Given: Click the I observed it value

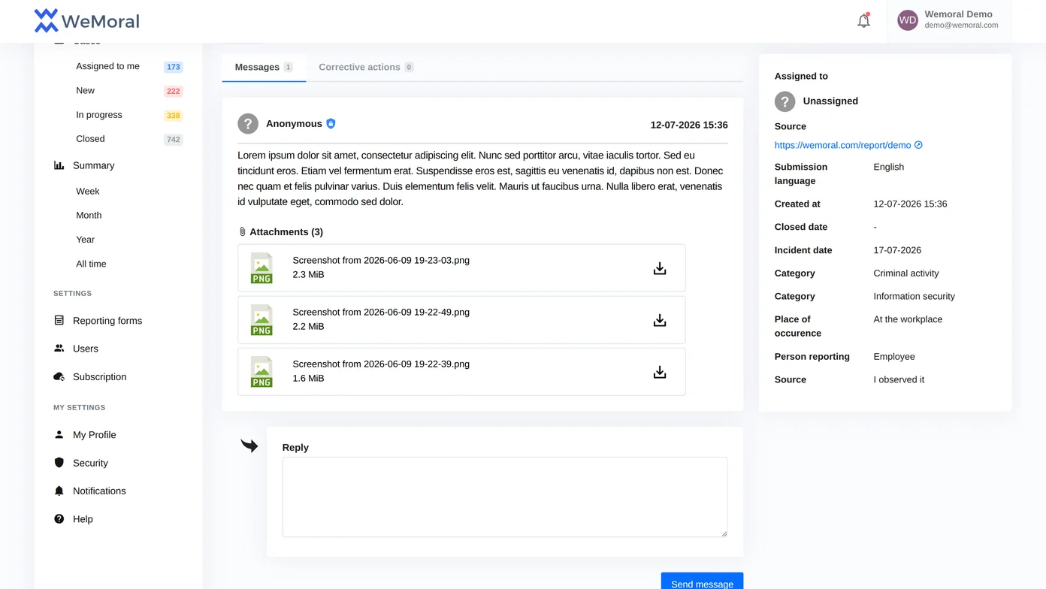Looking at the screenshot, I should [x=899, y=379].
